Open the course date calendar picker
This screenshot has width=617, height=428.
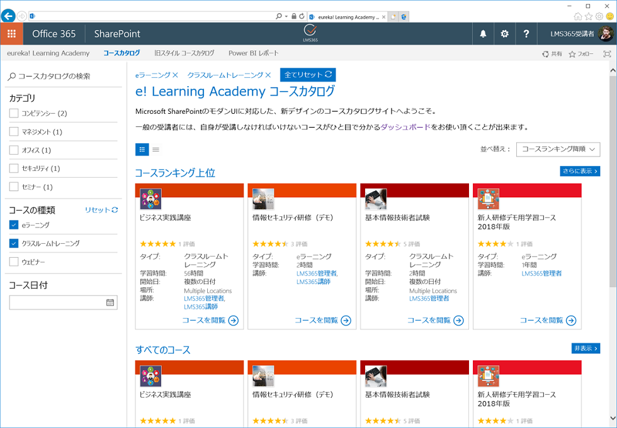coord(110,302)
